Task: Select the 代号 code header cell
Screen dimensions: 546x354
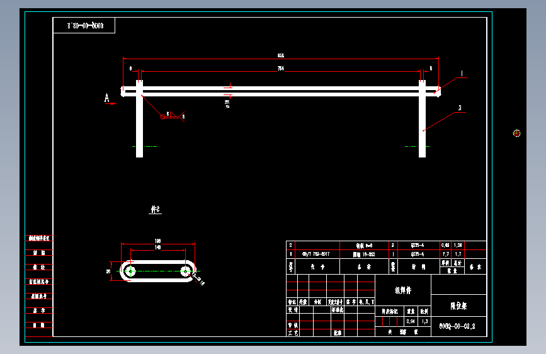Action: tap(317, 267)
